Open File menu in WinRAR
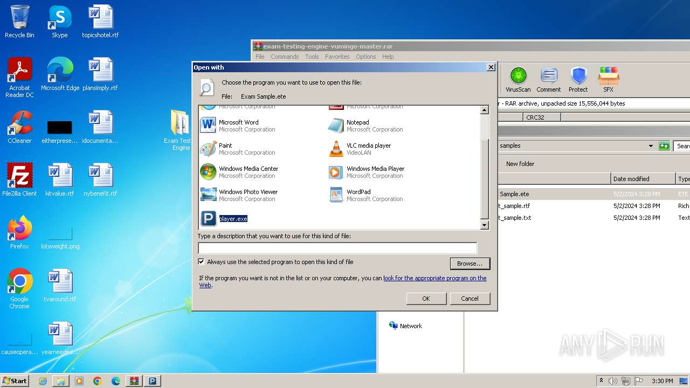690x388 pixels. pos(260,57)
